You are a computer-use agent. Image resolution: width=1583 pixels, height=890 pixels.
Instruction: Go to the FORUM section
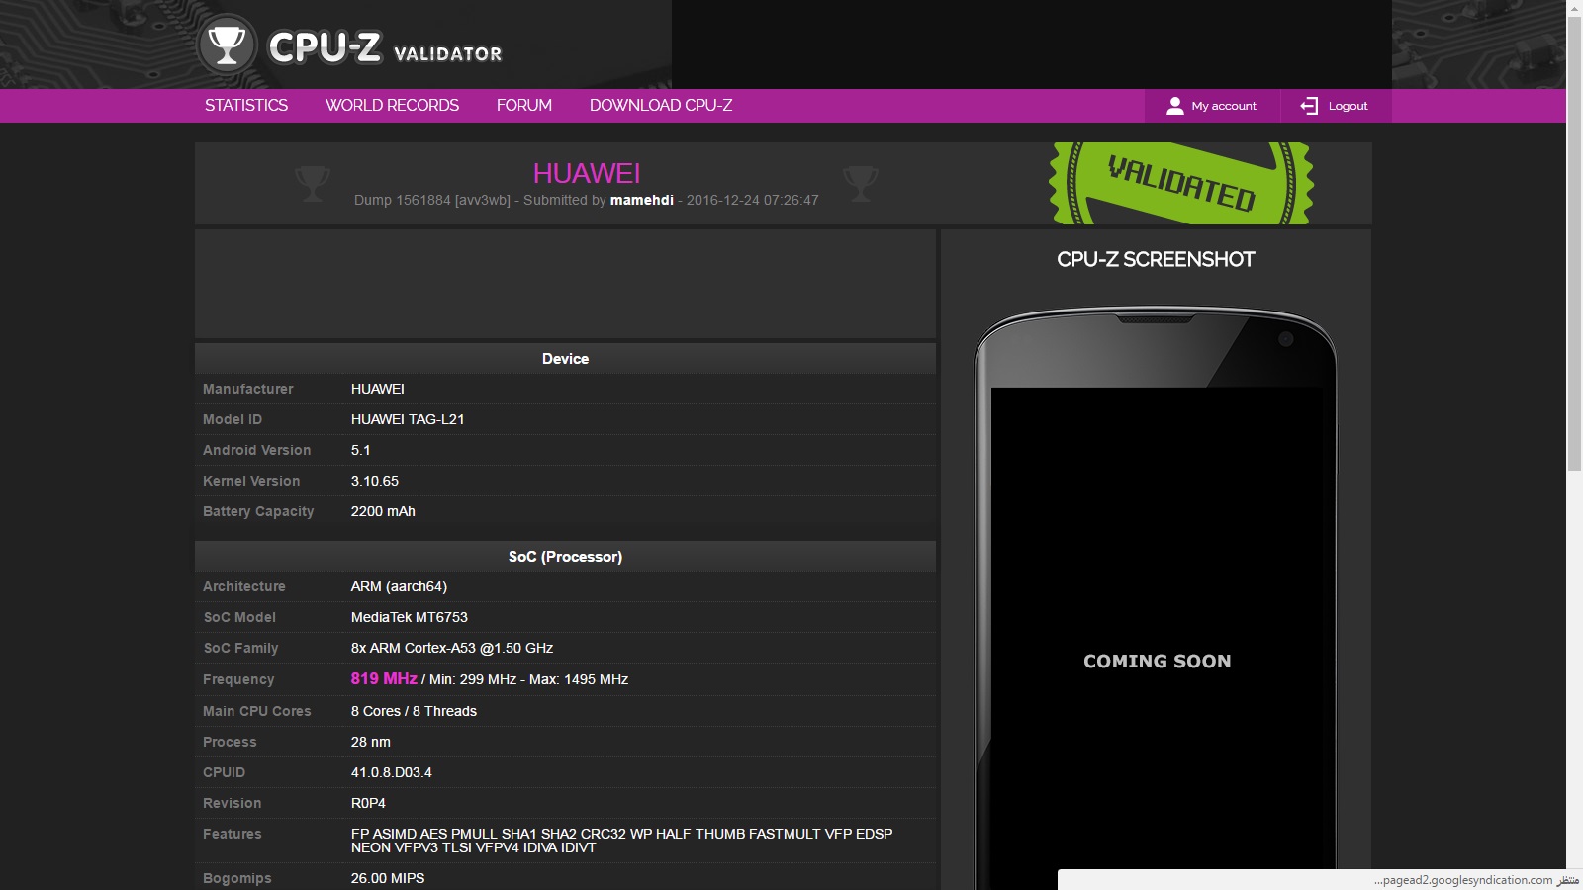(524, 105)
